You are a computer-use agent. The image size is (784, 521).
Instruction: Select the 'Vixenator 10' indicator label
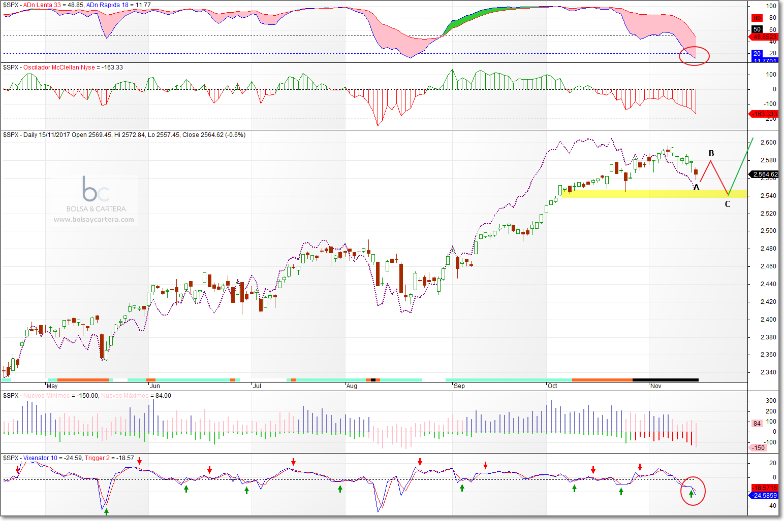[40, 458]
